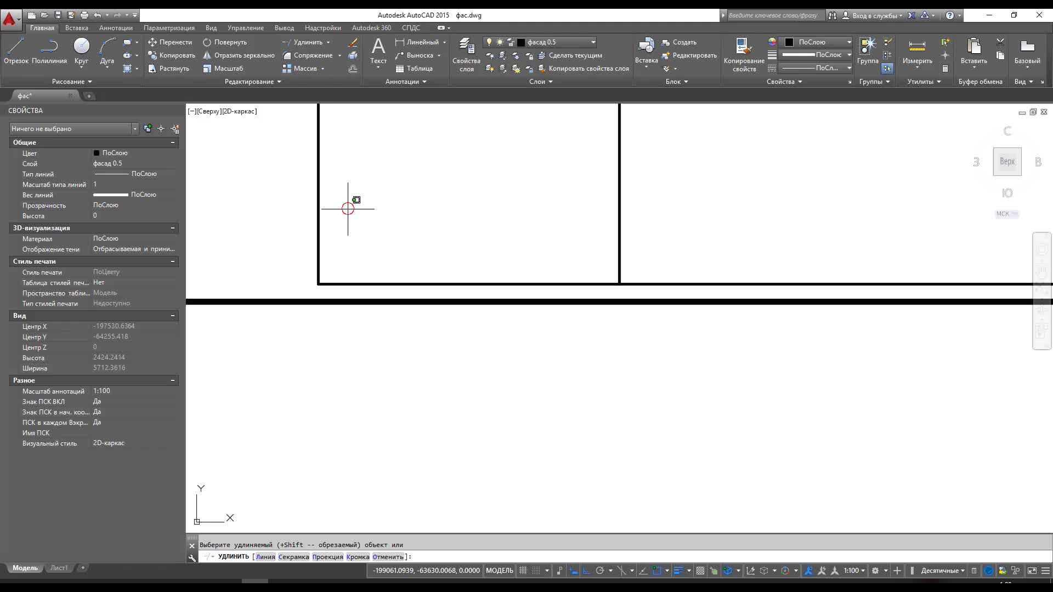Switch to the Лист1 layout tab

coord(59,568)
